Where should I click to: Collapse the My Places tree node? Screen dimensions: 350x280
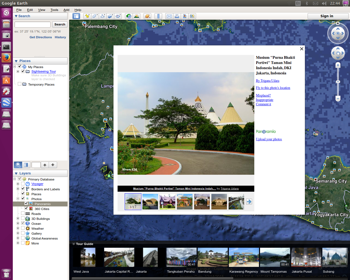[15, 67]
